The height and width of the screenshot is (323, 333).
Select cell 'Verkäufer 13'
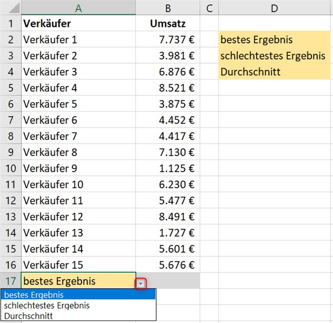(x=78, y=233)
